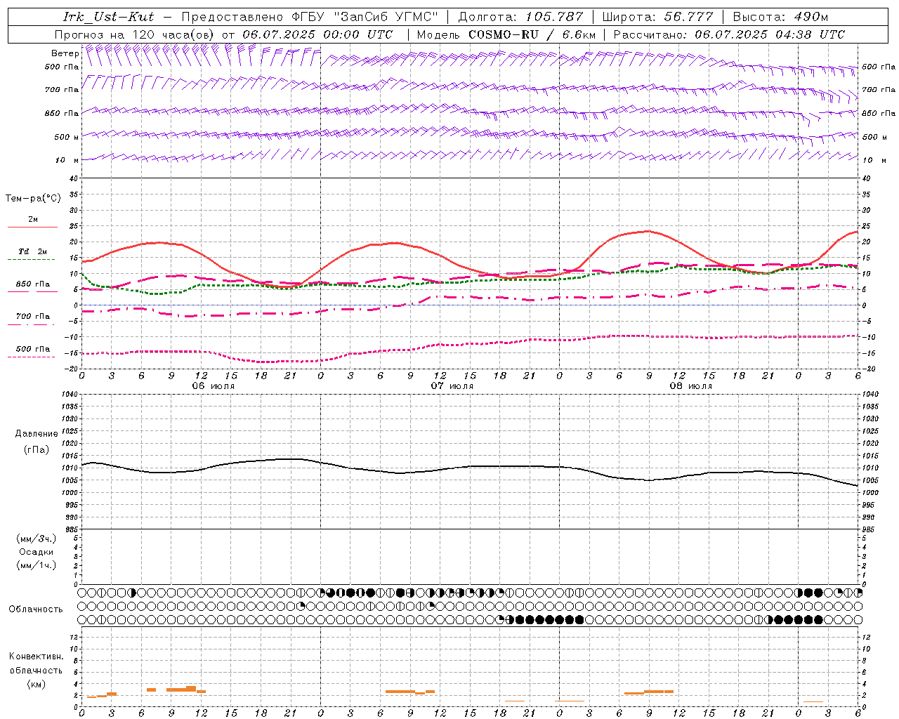Click the Ветер wind panel label

tap(65, 53)
